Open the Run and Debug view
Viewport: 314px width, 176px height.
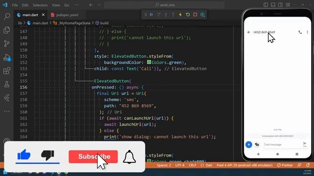pyautogui.click(x=7, y=58)
